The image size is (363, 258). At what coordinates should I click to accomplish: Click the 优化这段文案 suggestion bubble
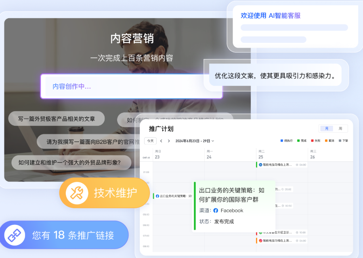pyautogui.click(x=275, y=76)
